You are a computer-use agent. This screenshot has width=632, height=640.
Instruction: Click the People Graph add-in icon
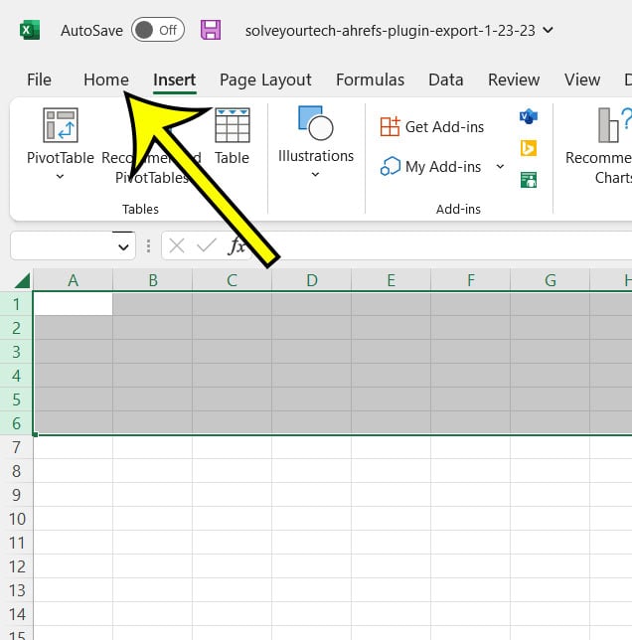529,180
